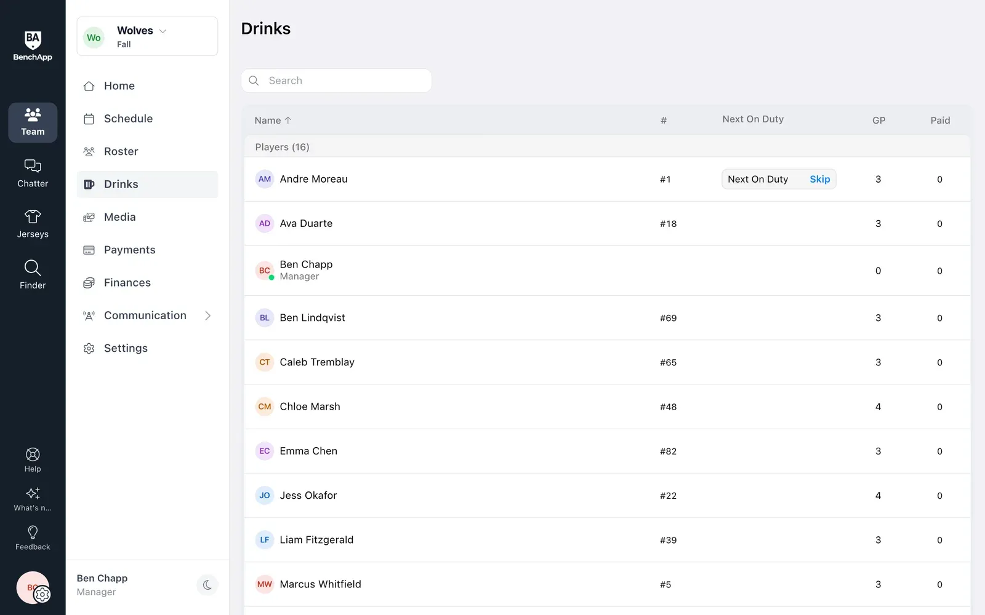Image resolution: width=985 pixels, height=615 pixels.
Task: Open the Wolves team switcher dropdown
Action: [x=147, y=36]
